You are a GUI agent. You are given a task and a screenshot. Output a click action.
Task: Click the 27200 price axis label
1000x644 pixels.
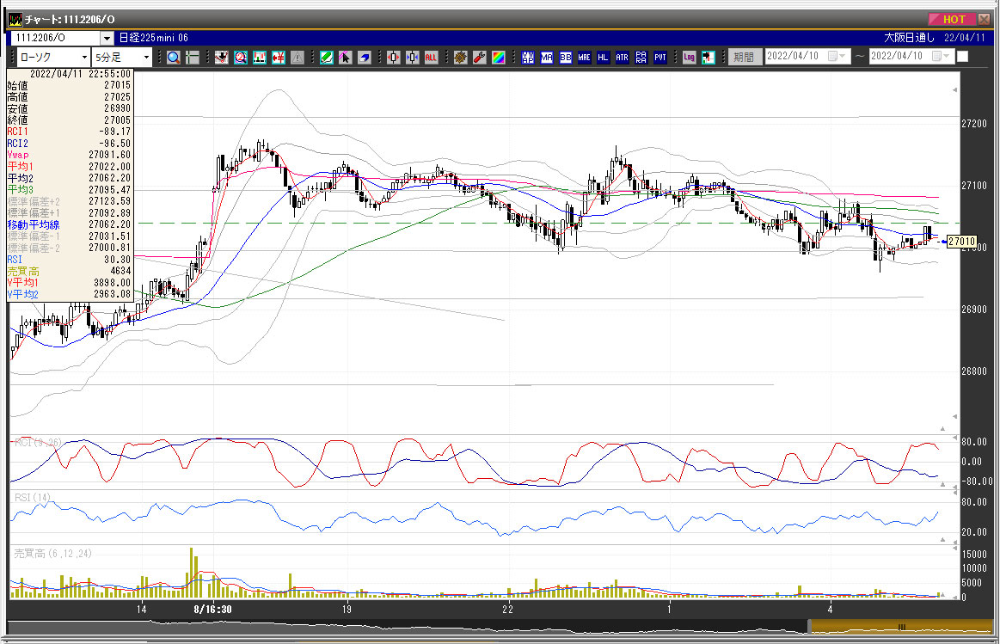point(974,124)
